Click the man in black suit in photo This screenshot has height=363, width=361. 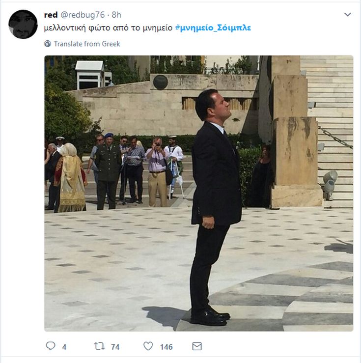click(215, 196)
